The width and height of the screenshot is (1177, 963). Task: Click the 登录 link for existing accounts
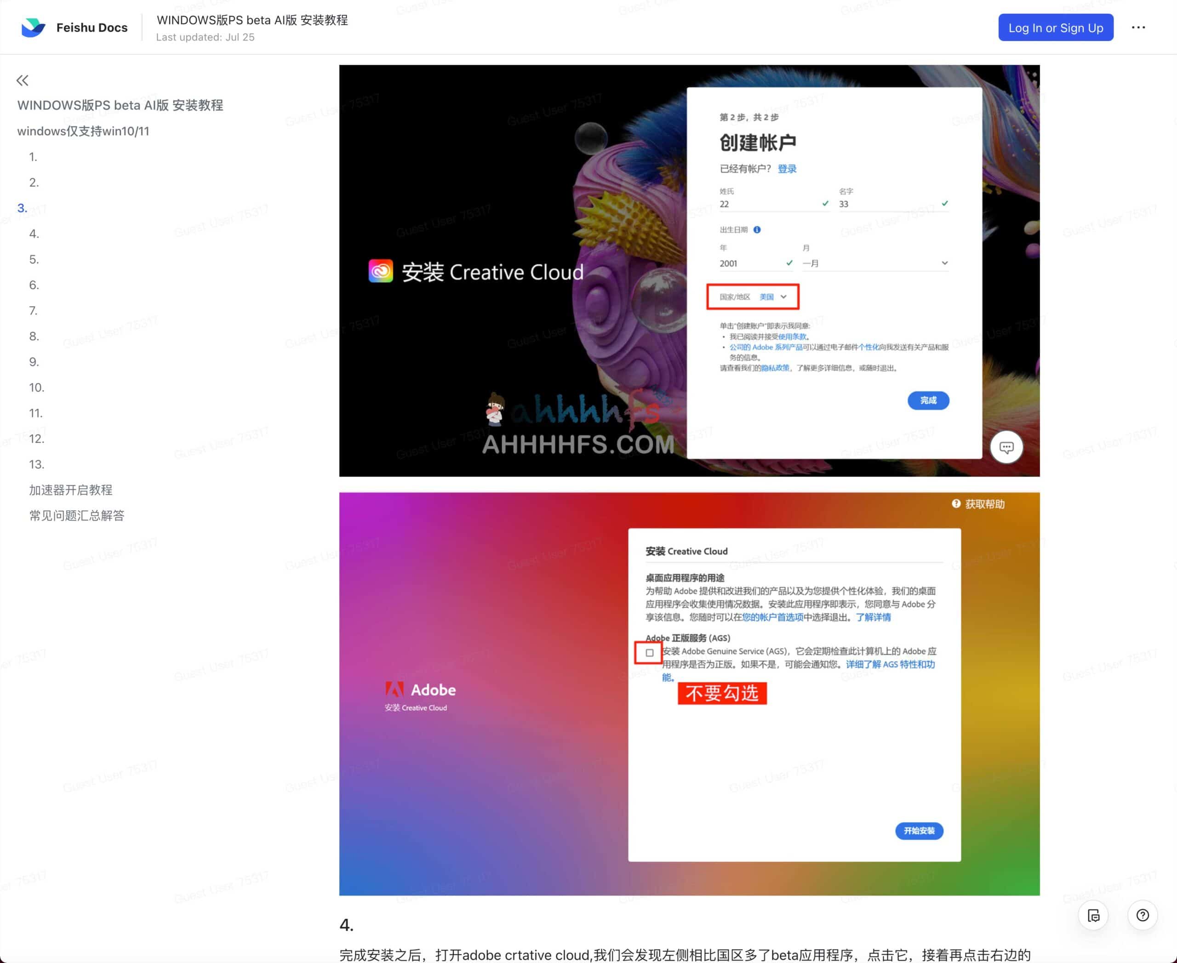tap(788, 168)
